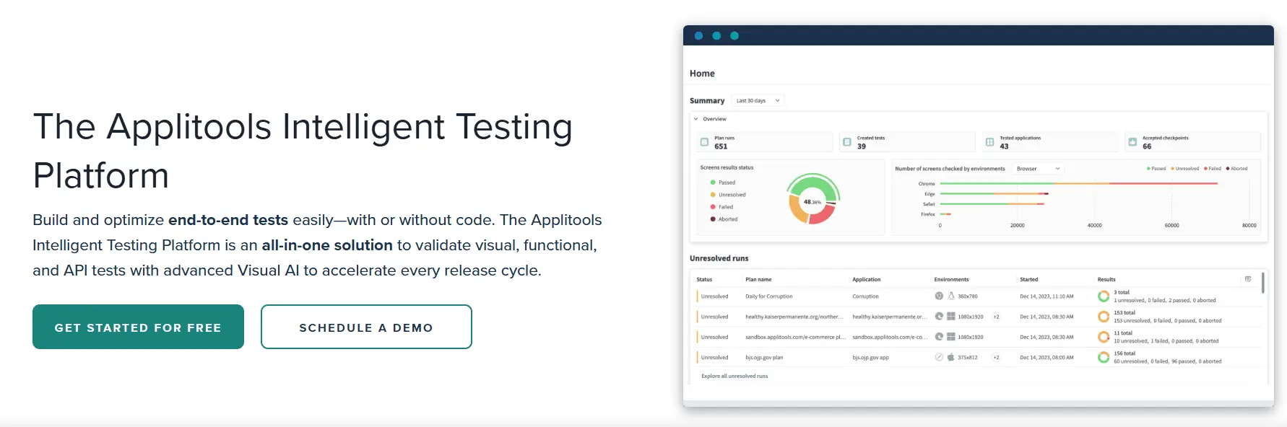Click Apple icon in bjs.ojp.gov plan row
Image resolution: width=1287 pixels, height=427 pixels.
[951, 357]
